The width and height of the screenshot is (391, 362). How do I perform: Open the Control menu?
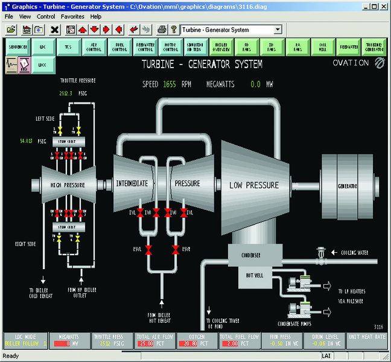[46, 16]
